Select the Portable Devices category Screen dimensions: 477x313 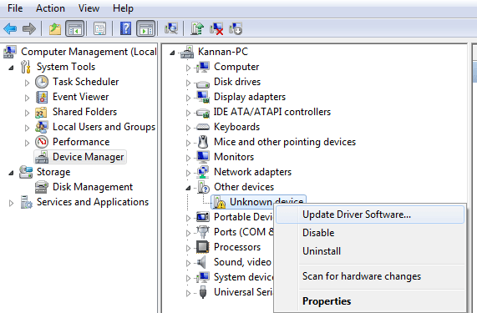click(x=243, y=217)
